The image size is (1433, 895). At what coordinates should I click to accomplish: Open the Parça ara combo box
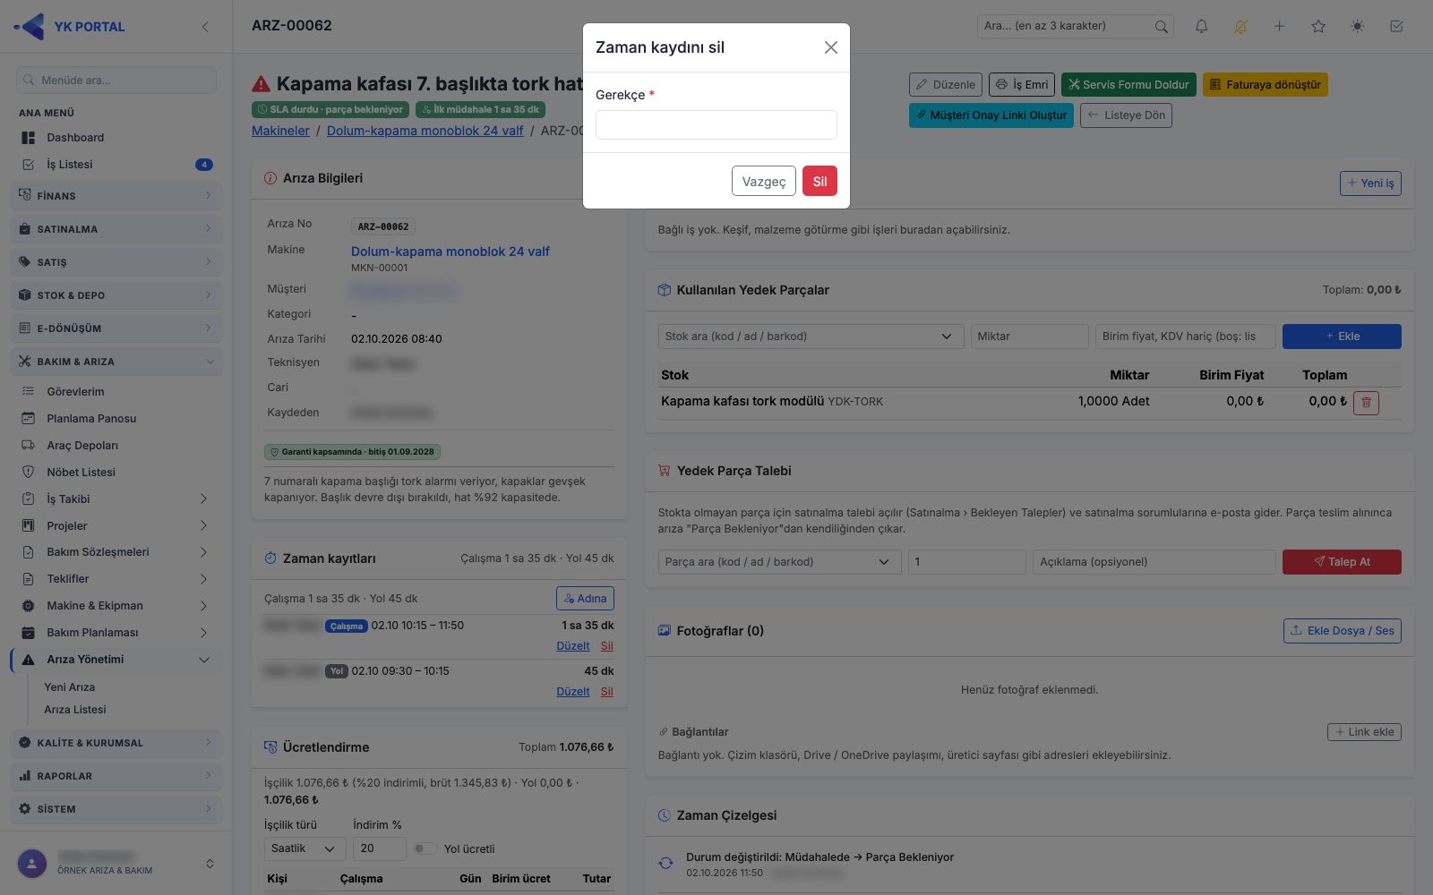[x=779, y=562]
